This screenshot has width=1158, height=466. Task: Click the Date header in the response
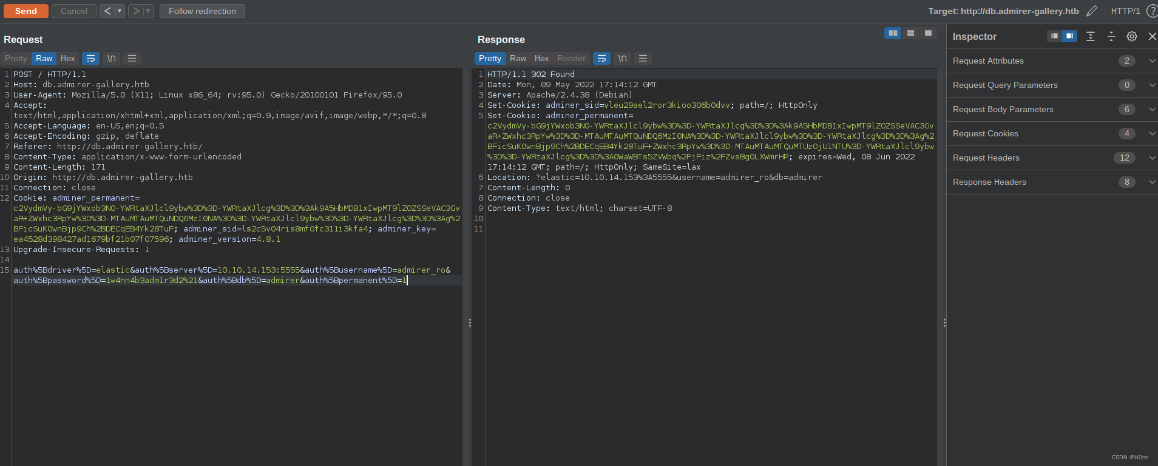point(572,84)
